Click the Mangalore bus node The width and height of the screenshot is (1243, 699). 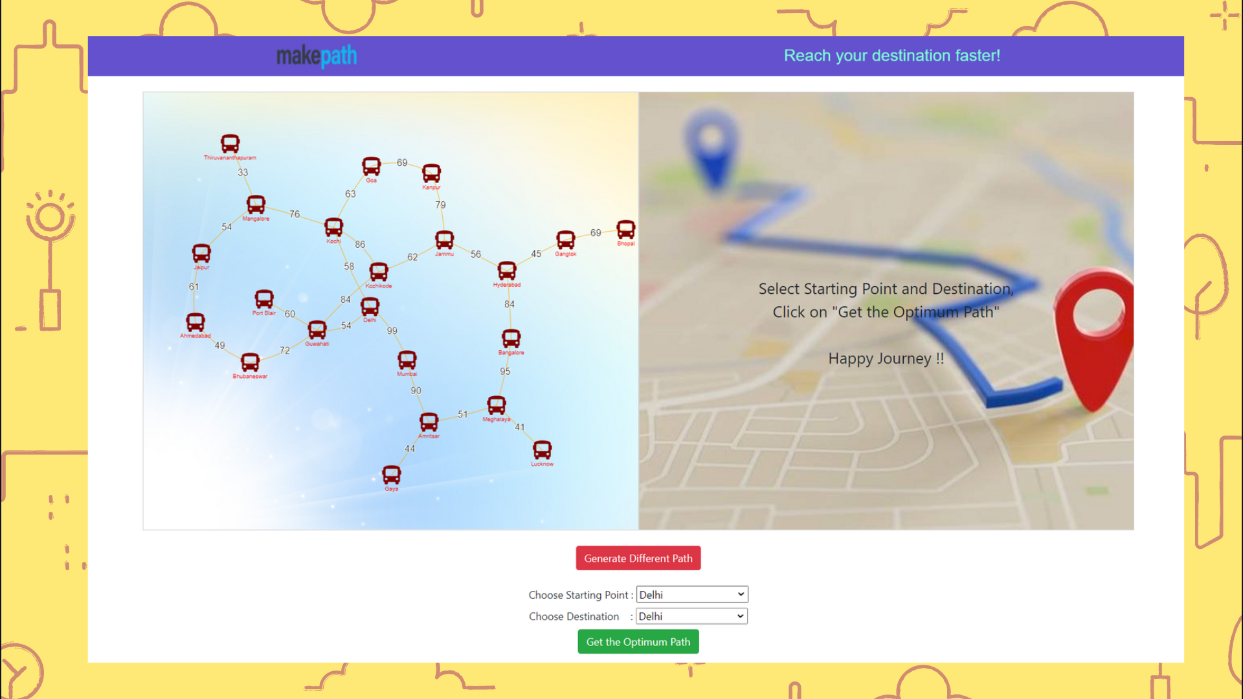pos(256,204)
